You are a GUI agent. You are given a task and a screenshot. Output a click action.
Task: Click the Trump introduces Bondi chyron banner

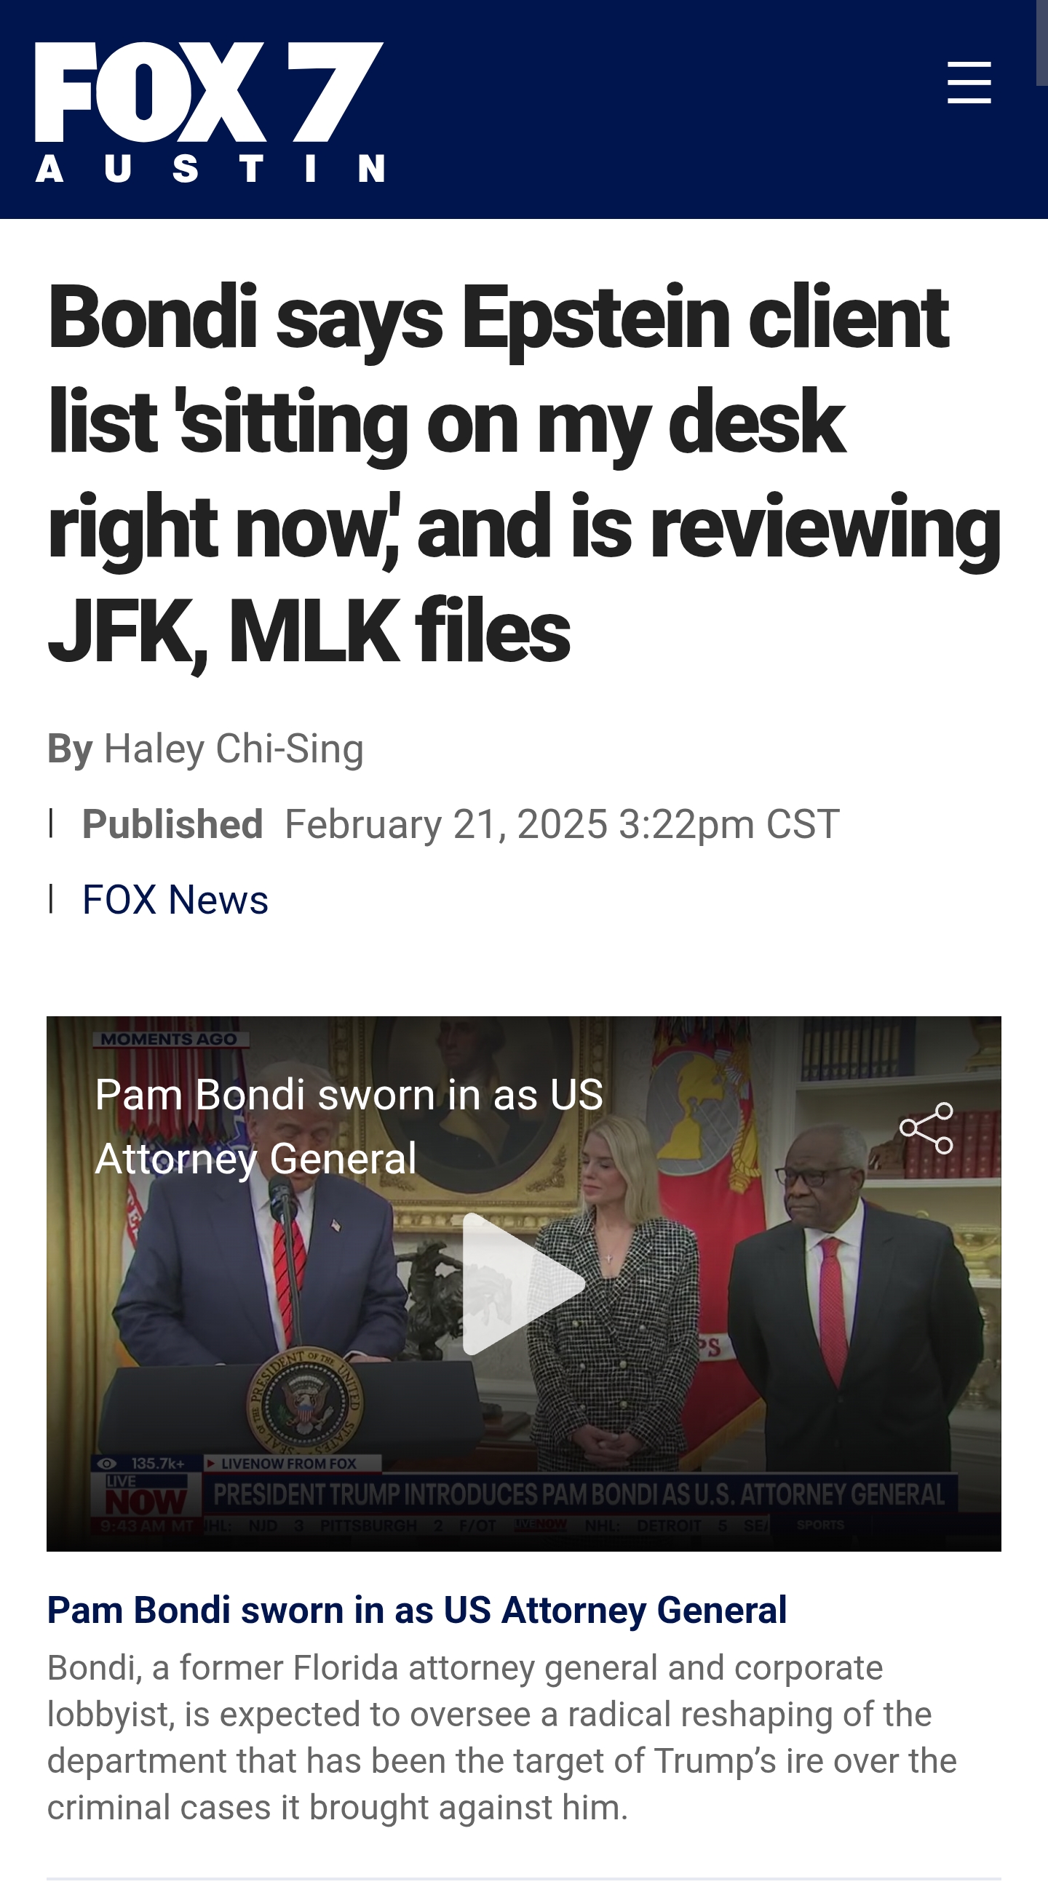[x=579, y=1493]
